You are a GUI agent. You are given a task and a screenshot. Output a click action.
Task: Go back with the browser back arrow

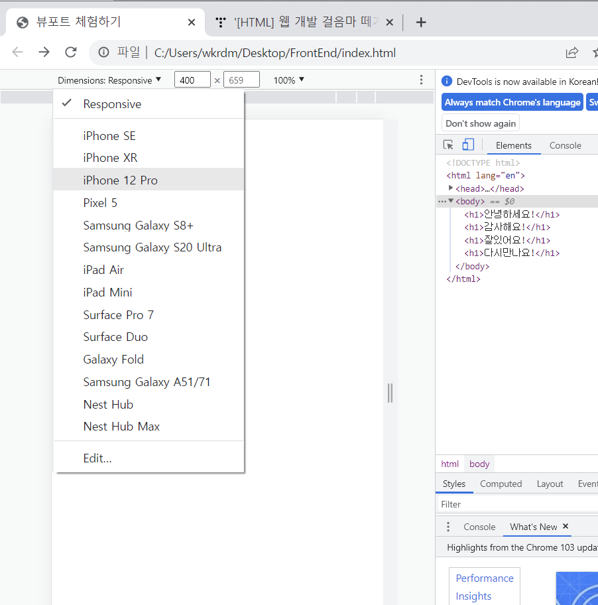click(18, 52)
